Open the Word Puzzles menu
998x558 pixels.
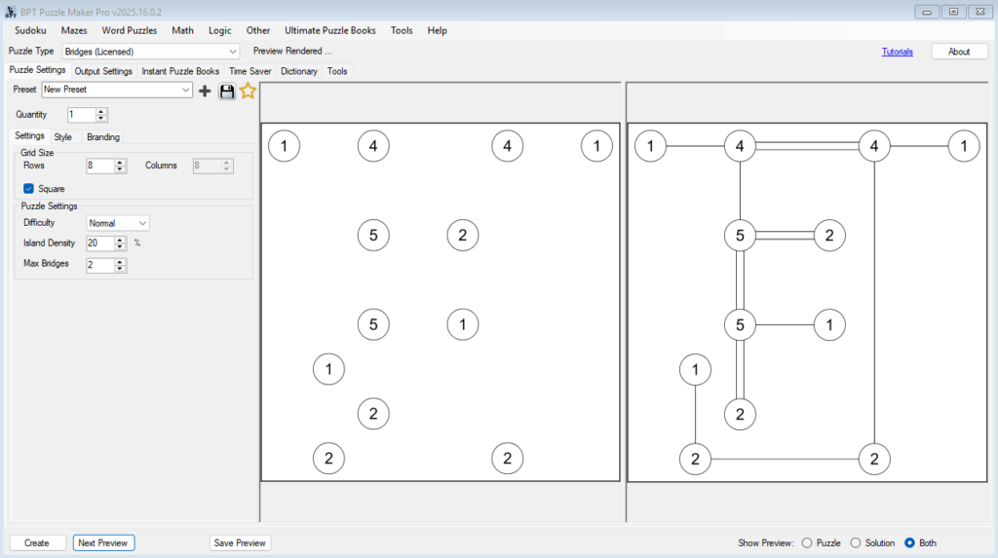tap(129, 30)
